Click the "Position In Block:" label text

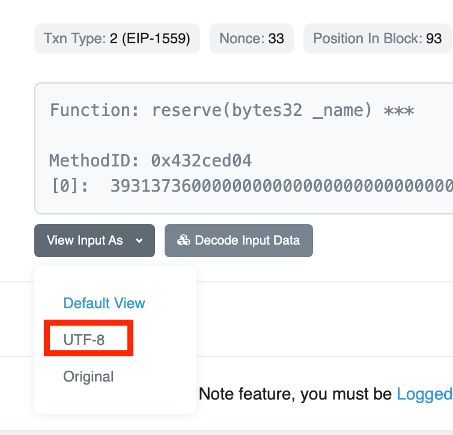pyautogui.click(x=367, y=38)
